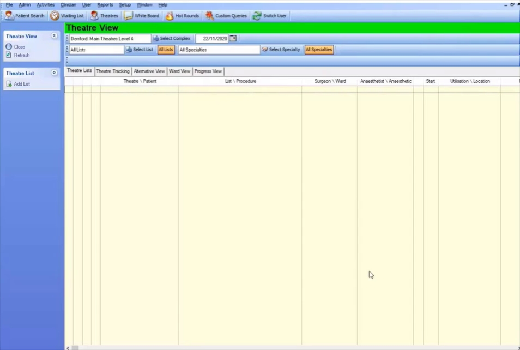Viewport: 520px width, 350px height.
Task: Open the Reports menu
Action: pyautogui.click(x=105, y=5)
